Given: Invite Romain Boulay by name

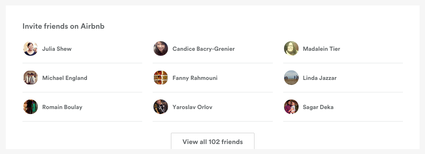Looking at the screenshot, I should [x=62, y=107].
